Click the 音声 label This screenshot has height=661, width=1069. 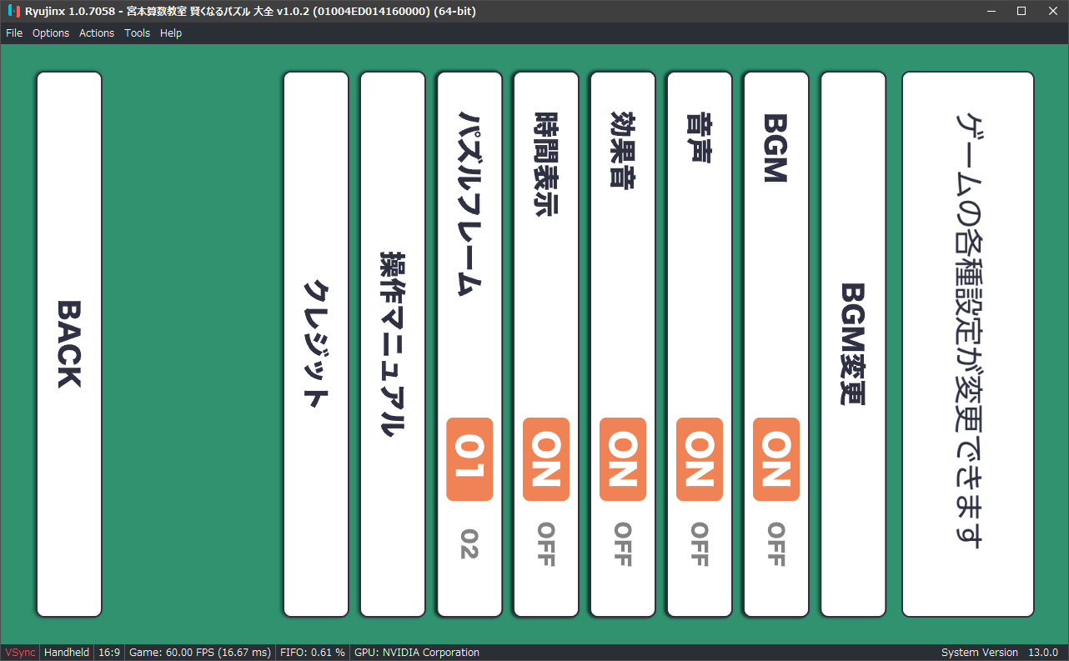(700, 137)
